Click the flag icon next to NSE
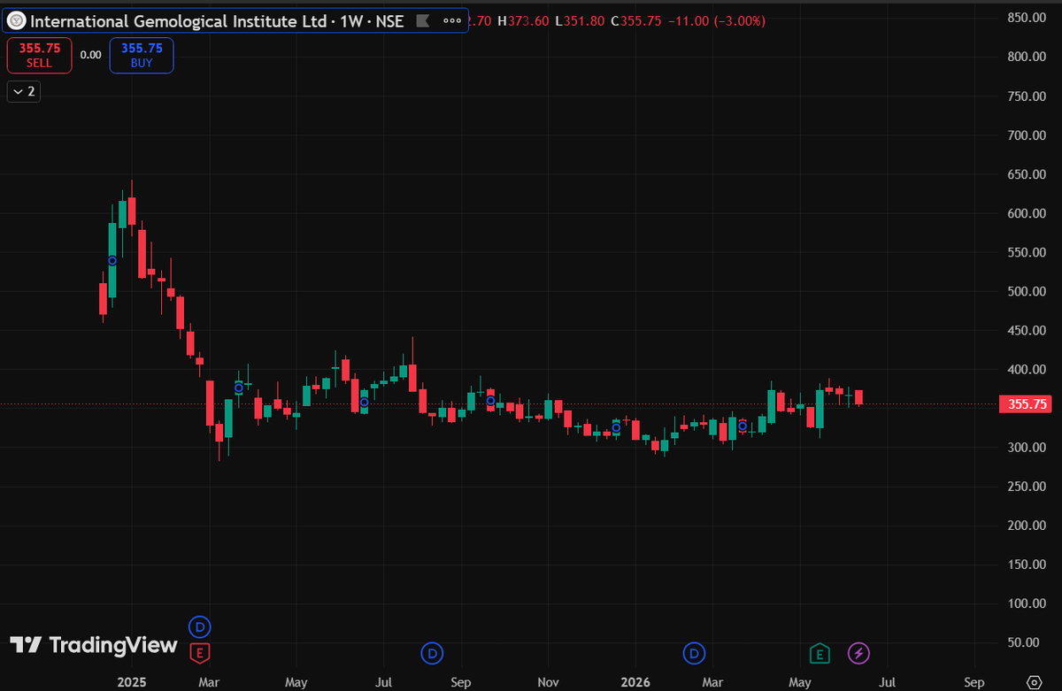Viewport: 1062px width, 691px height. 424,20
